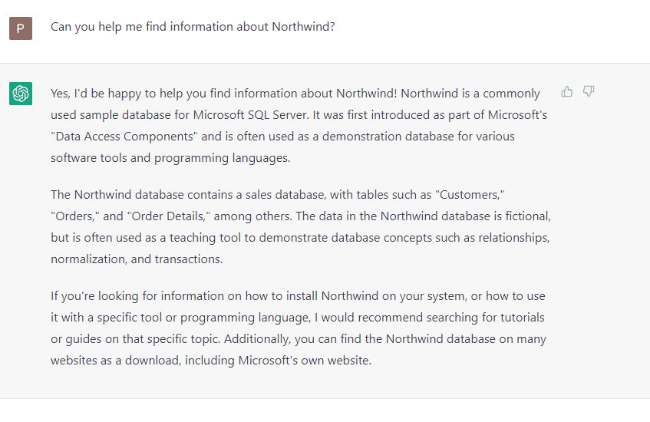Click the first paragraph of the response

[299, 126]
